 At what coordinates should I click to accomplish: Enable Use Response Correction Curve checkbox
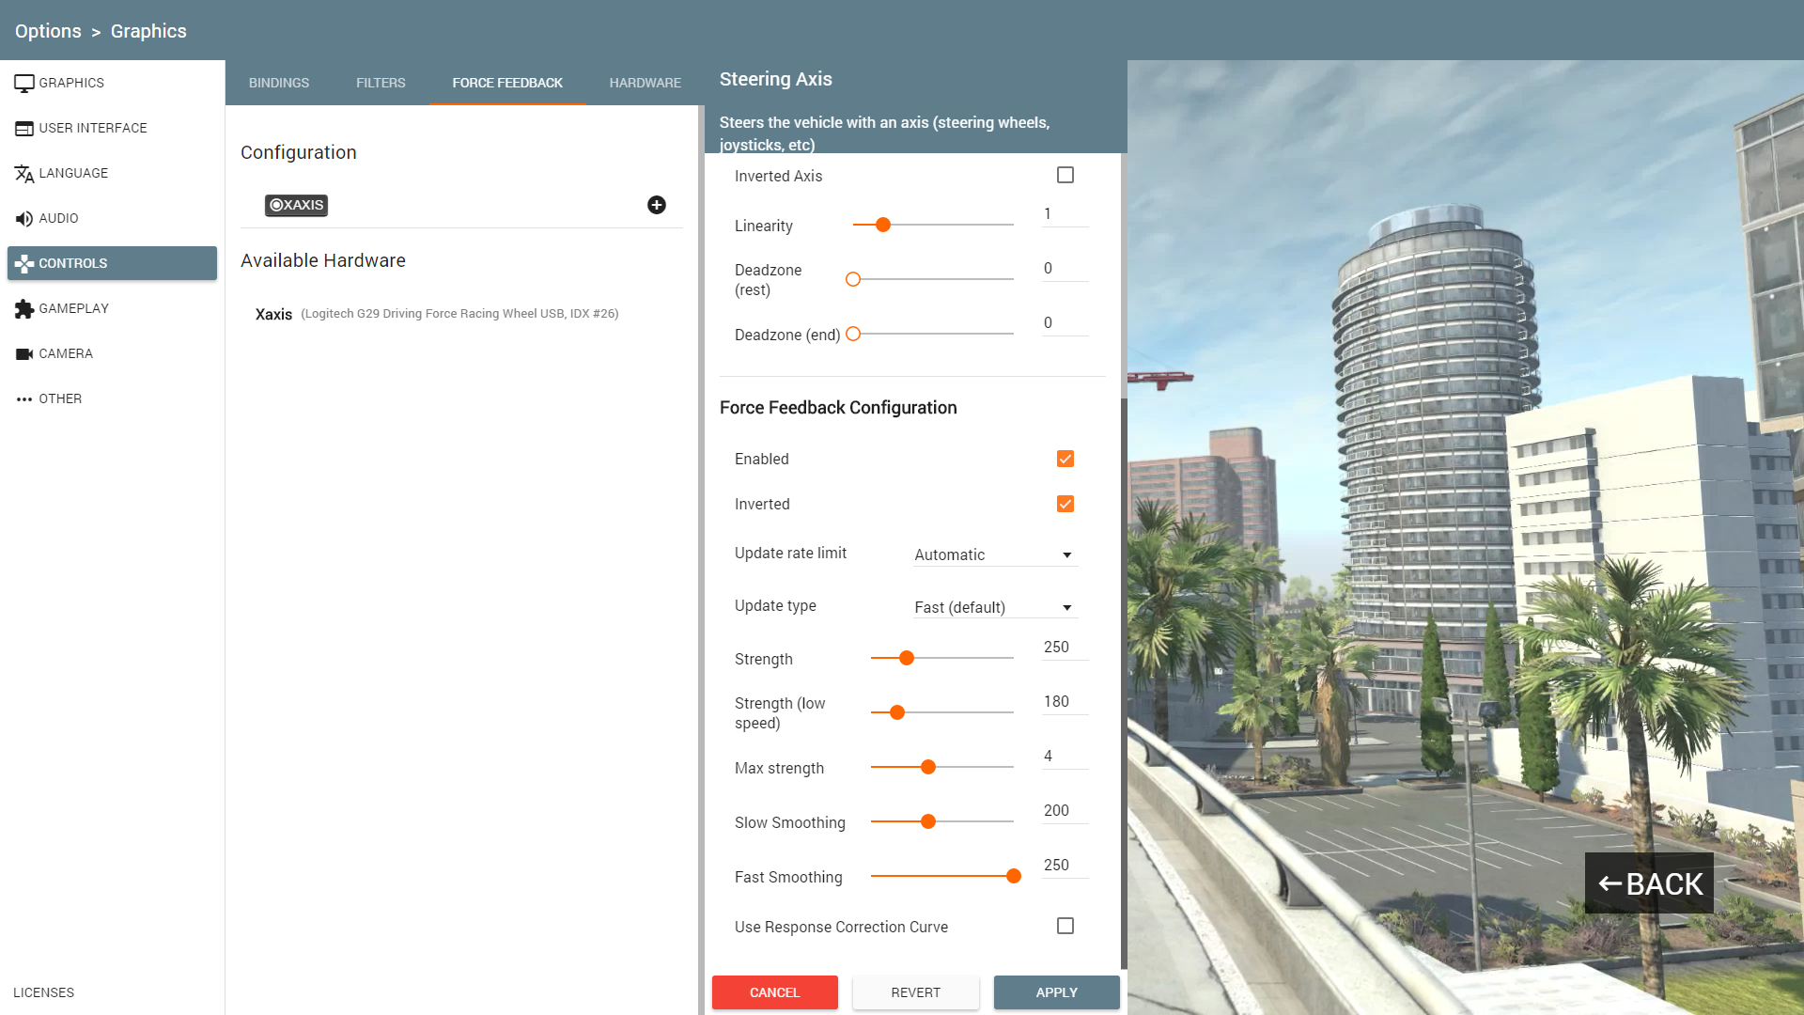coord(1065,926)
